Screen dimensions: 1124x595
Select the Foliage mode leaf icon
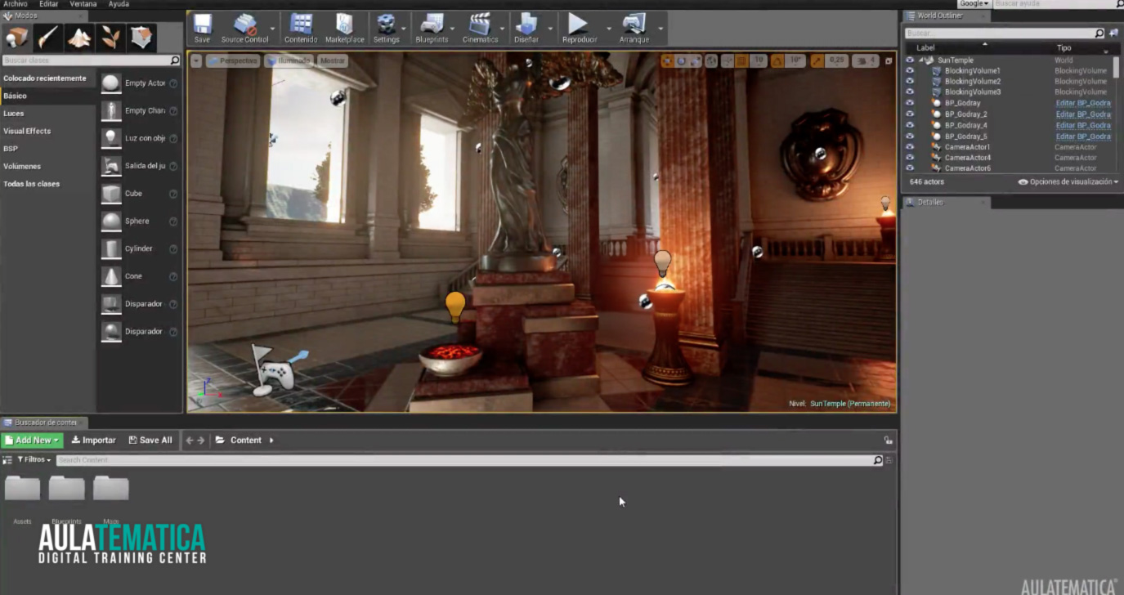pyautogui.click(x=110, y=37)
